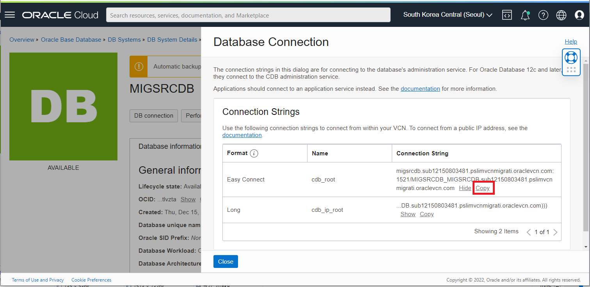Open the region selector South Korea Central
The width and height of the screenshot is (590, 287).
448,15
